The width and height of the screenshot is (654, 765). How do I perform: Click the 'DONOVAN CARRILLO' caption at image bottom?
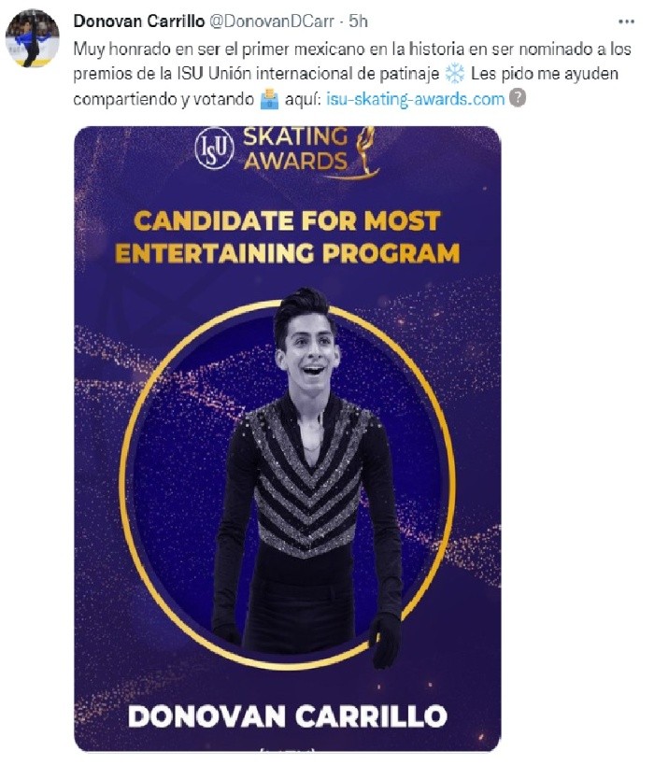287,716
